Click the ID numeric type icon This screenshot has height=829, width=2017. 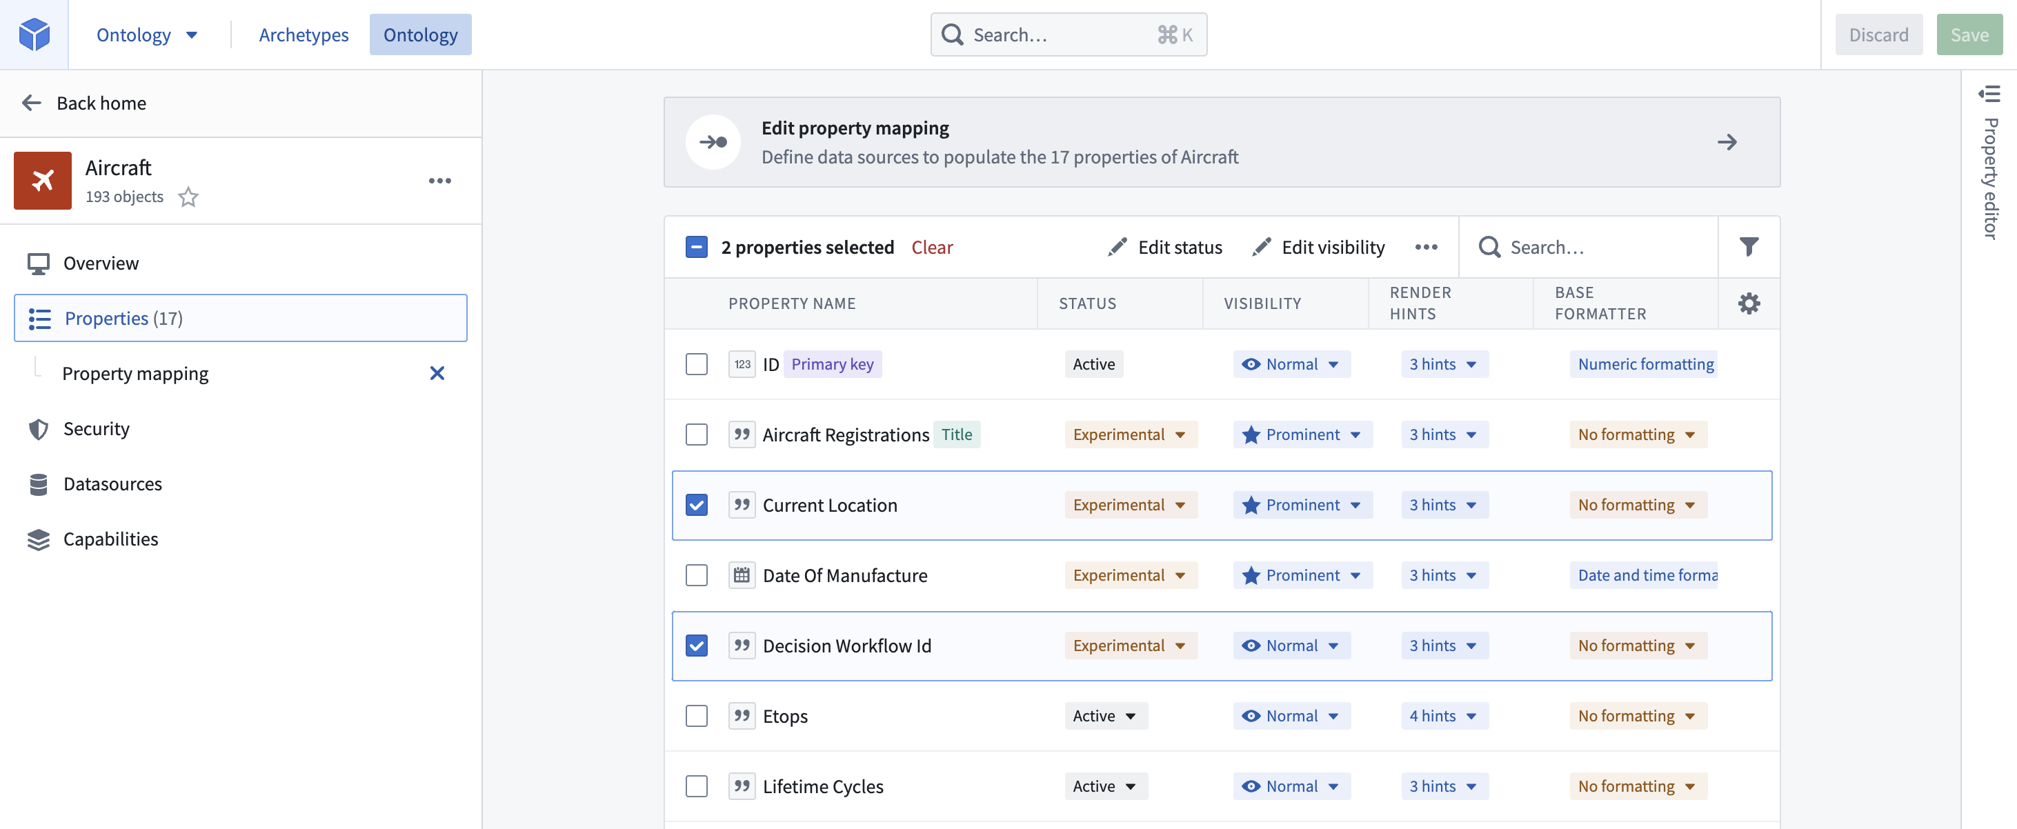[742, 364]
